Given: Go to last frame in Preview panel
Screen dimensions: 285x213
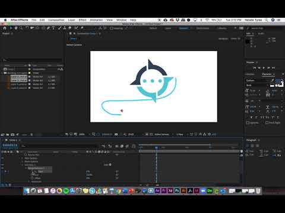Looking at the screenshot, I should 274,68.
